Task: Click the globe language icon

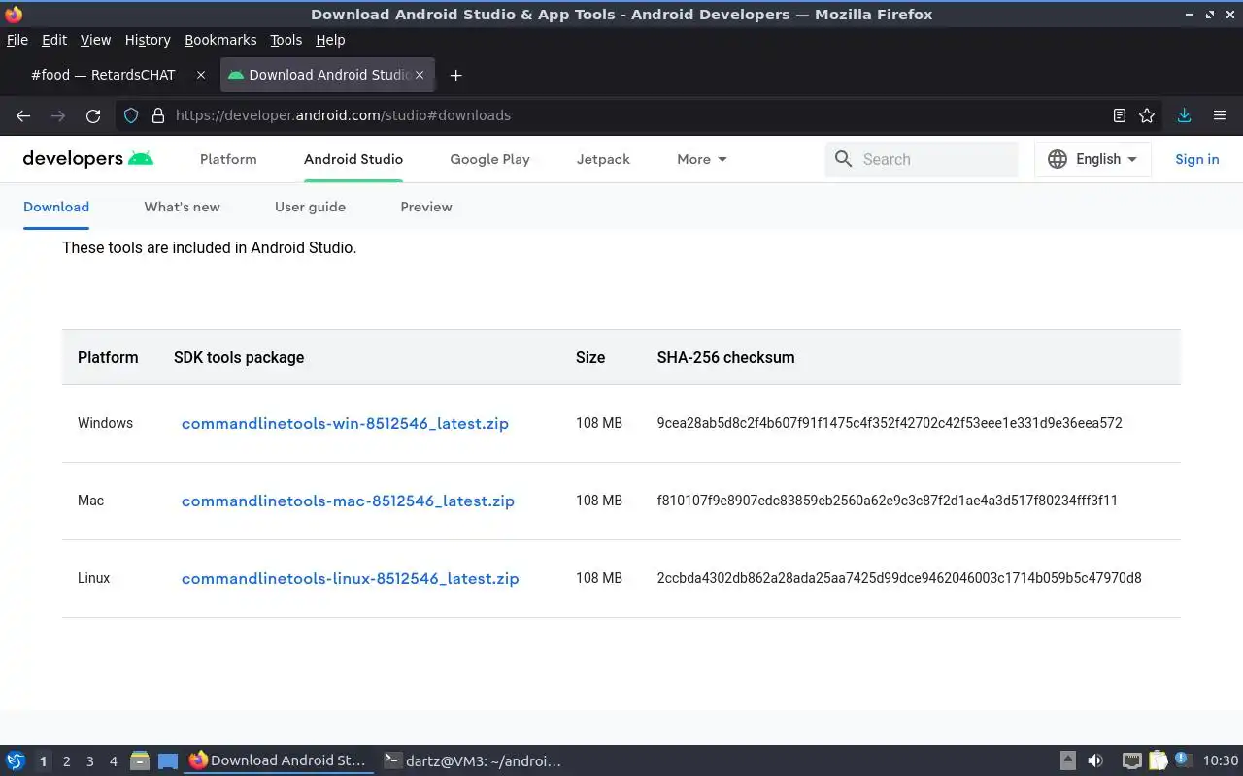Action: (1058, 159)
